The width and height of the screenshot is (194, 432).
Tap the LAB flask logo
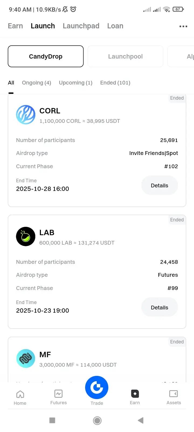tap(26, 237)
